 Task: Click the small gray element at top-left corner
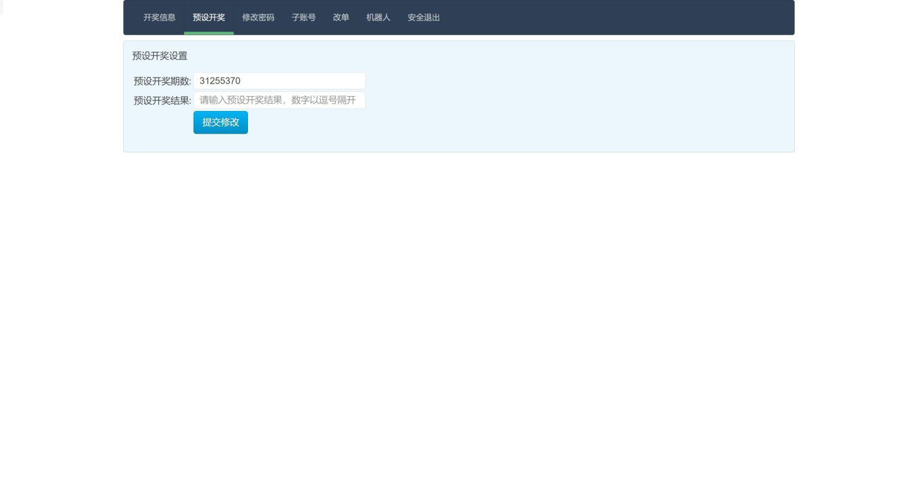[x=1, y=7]
